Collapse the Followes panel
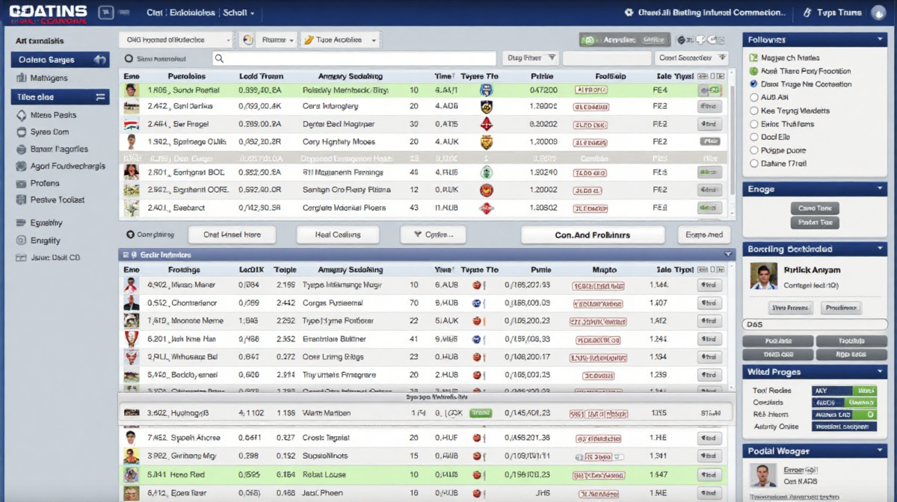This screenshot has width=897, height=502. (x=881, y=40)
